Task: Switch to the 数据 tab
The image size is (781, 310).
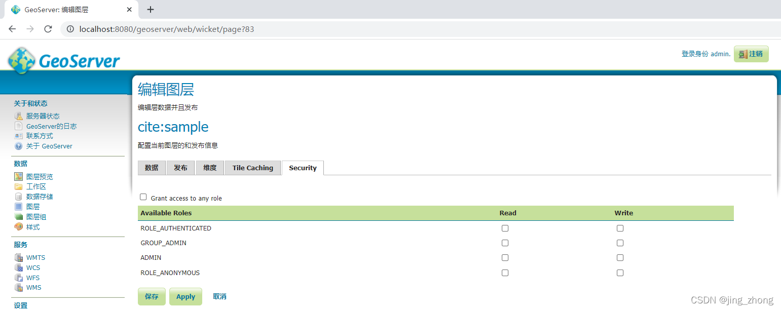Action: 152,168
